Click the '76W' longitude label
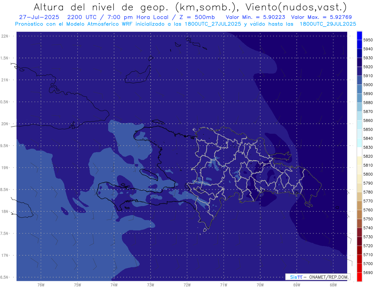The height and width of the screenshot is (289, 374). (x=41, y=285)
